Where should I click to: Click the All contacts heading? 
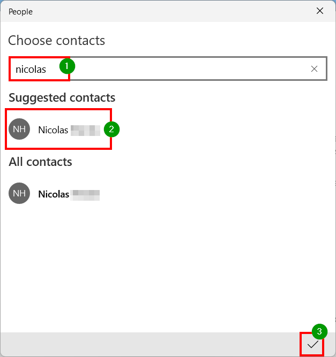tap(40, 162)
